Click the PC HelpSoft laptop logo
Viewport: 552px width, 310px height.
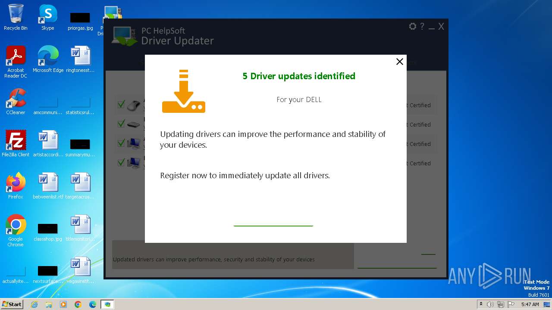pyautogui.click(x=125, y=37)
